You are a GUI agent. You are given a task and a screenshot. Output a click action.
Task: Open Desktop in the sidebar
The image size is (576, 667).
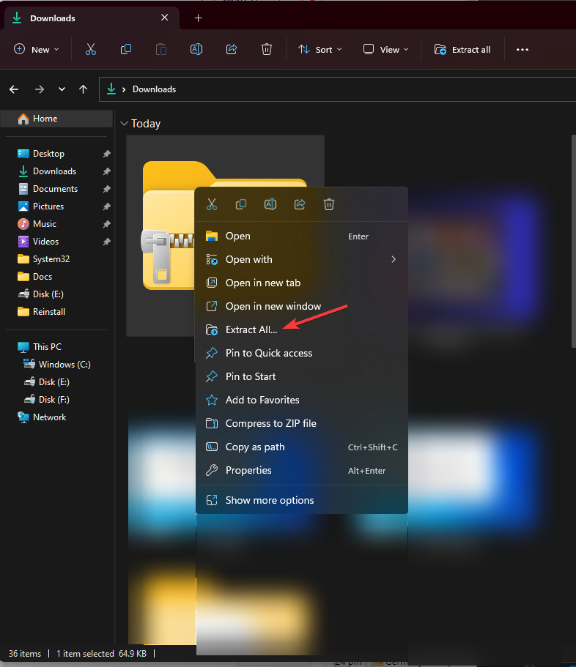pos(48,154)
